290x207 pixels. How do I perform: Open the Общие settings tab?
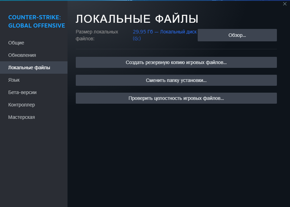click(x=16, y=43)
